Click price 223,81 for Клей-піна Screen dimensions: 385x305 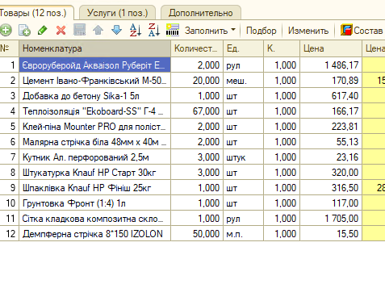coord(331,126)
